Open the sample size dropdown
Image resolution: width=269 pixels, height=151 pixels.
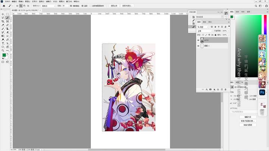click(49, 6)
